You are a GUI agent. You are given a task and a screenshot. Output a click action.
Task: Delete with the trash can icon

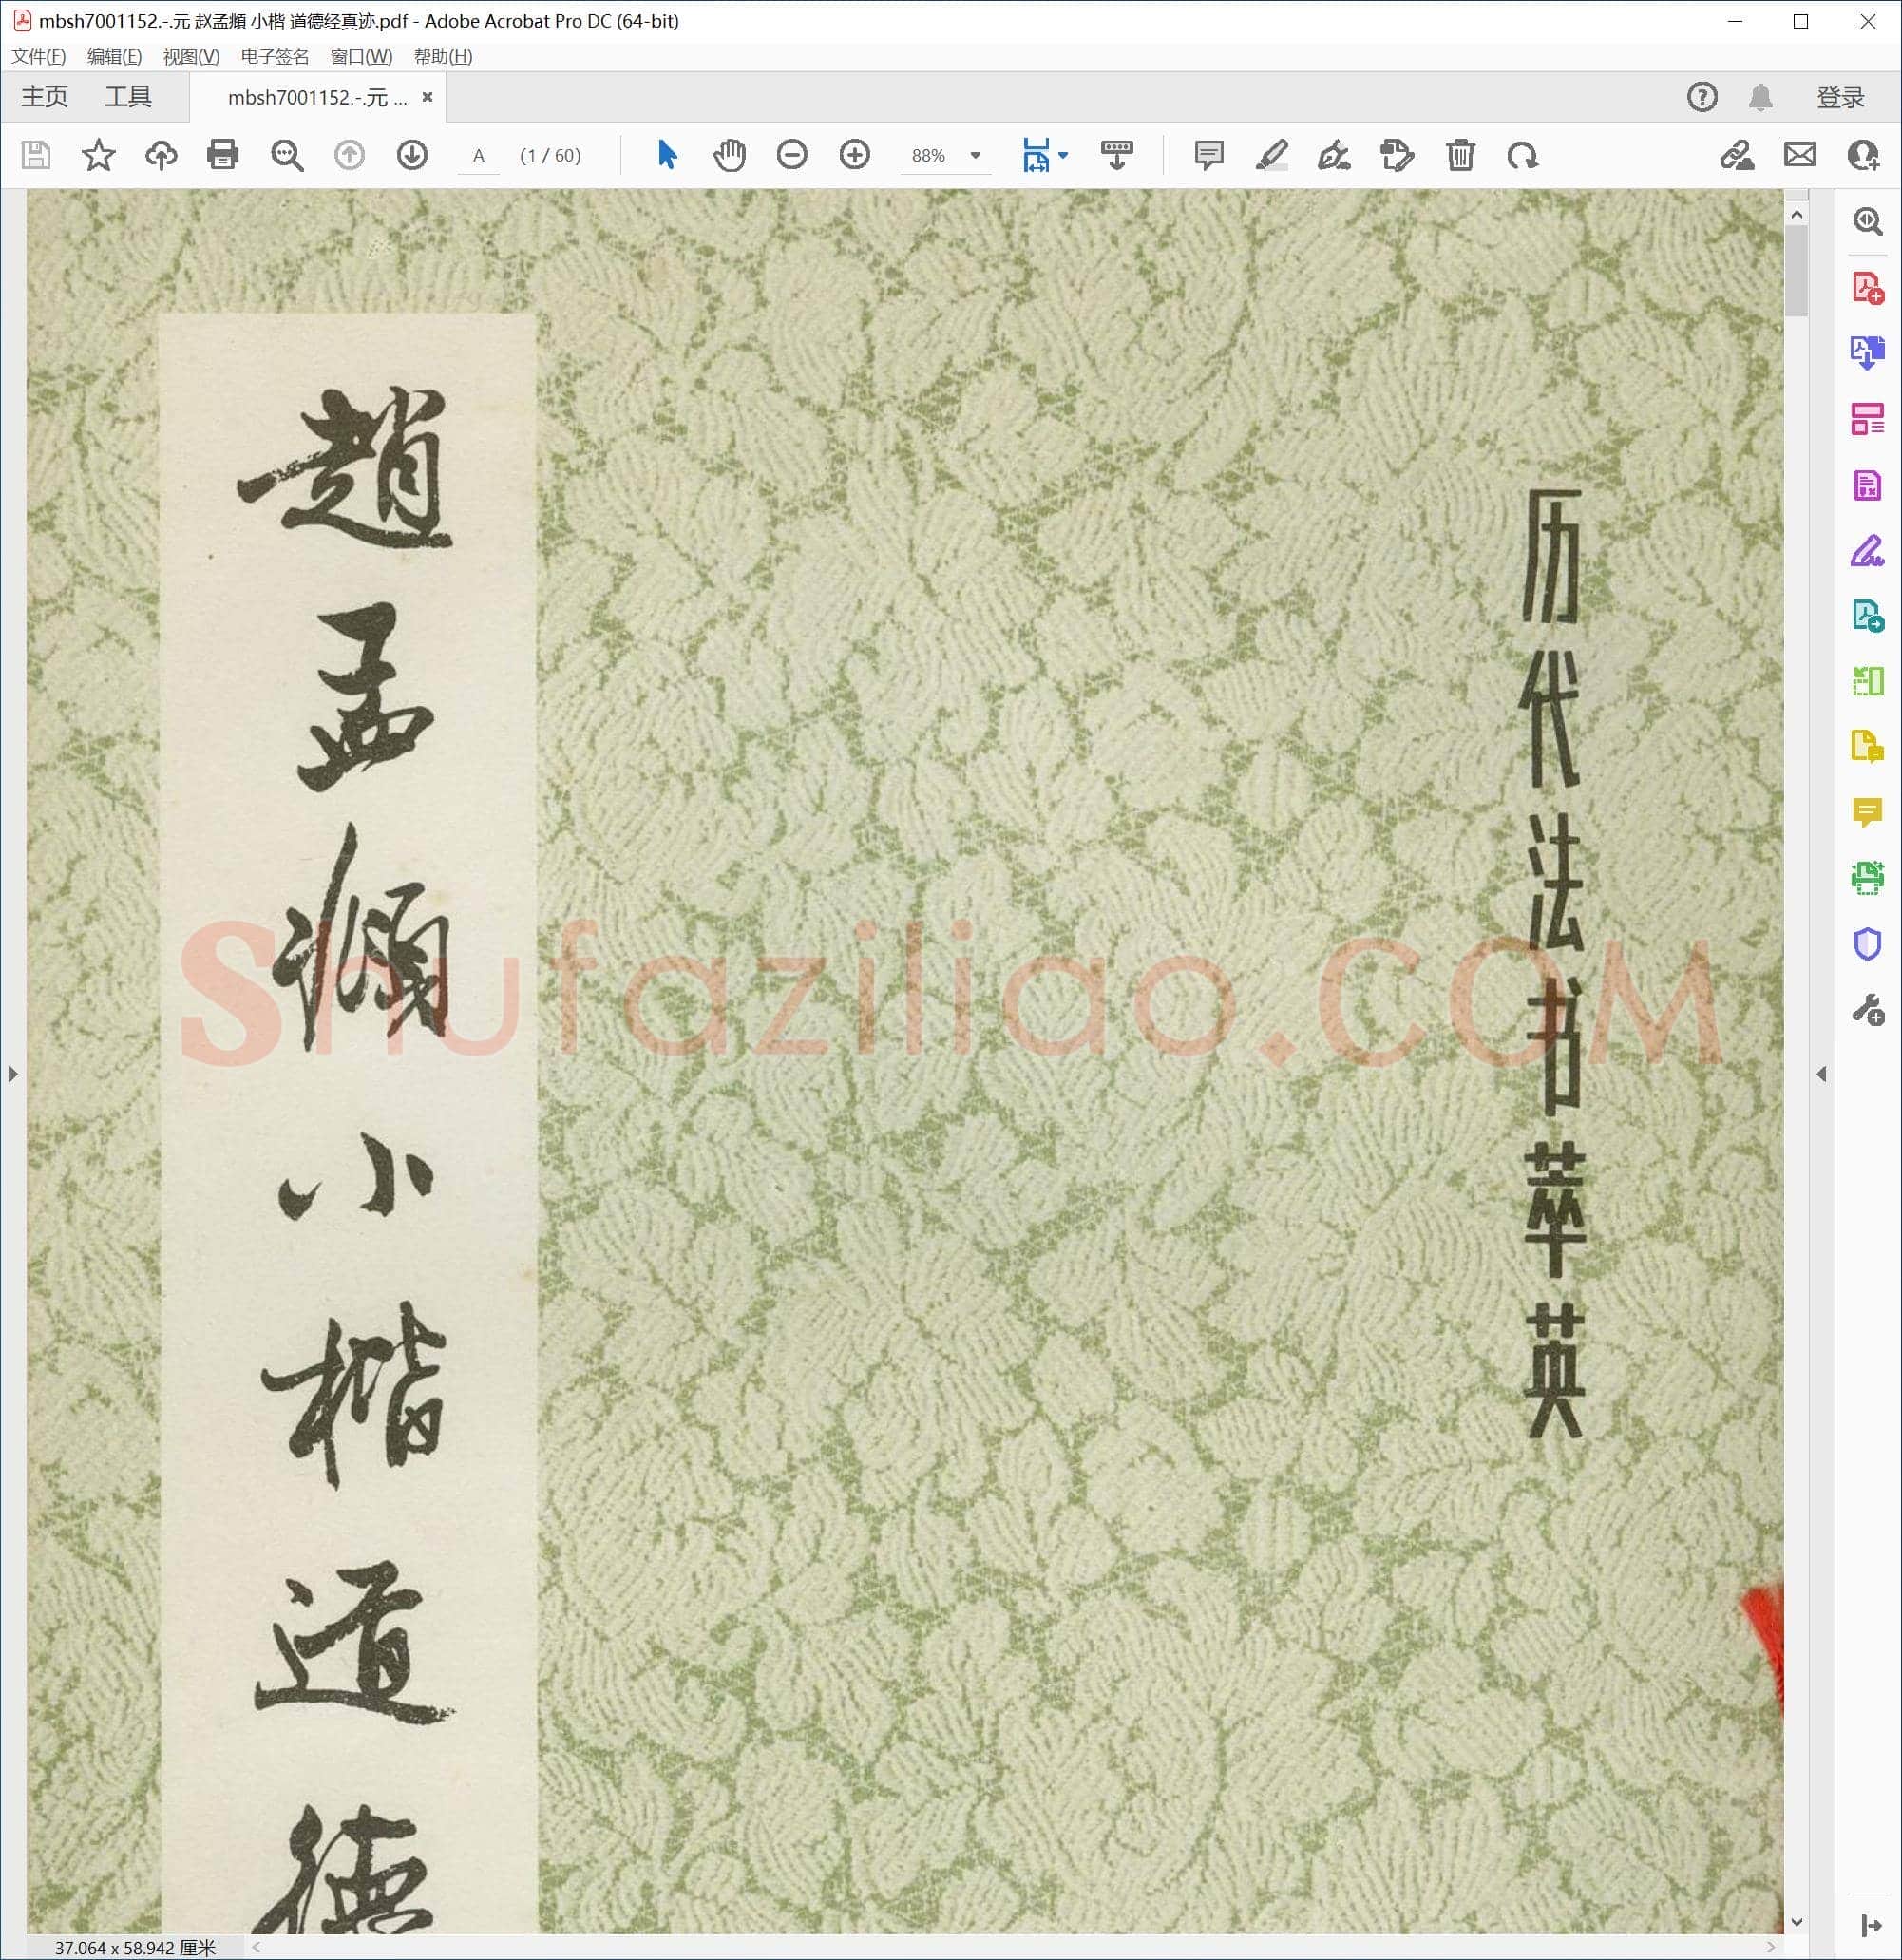(1460, 155)
